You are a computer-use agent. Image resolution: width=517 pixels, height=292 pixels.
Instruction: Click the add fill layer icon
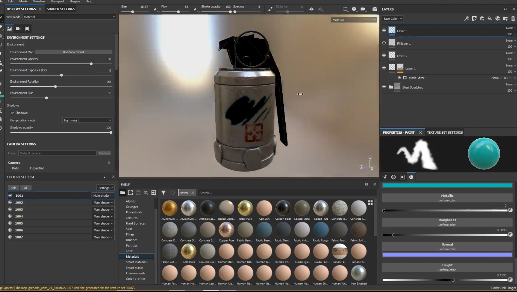[x=490, y=19]
